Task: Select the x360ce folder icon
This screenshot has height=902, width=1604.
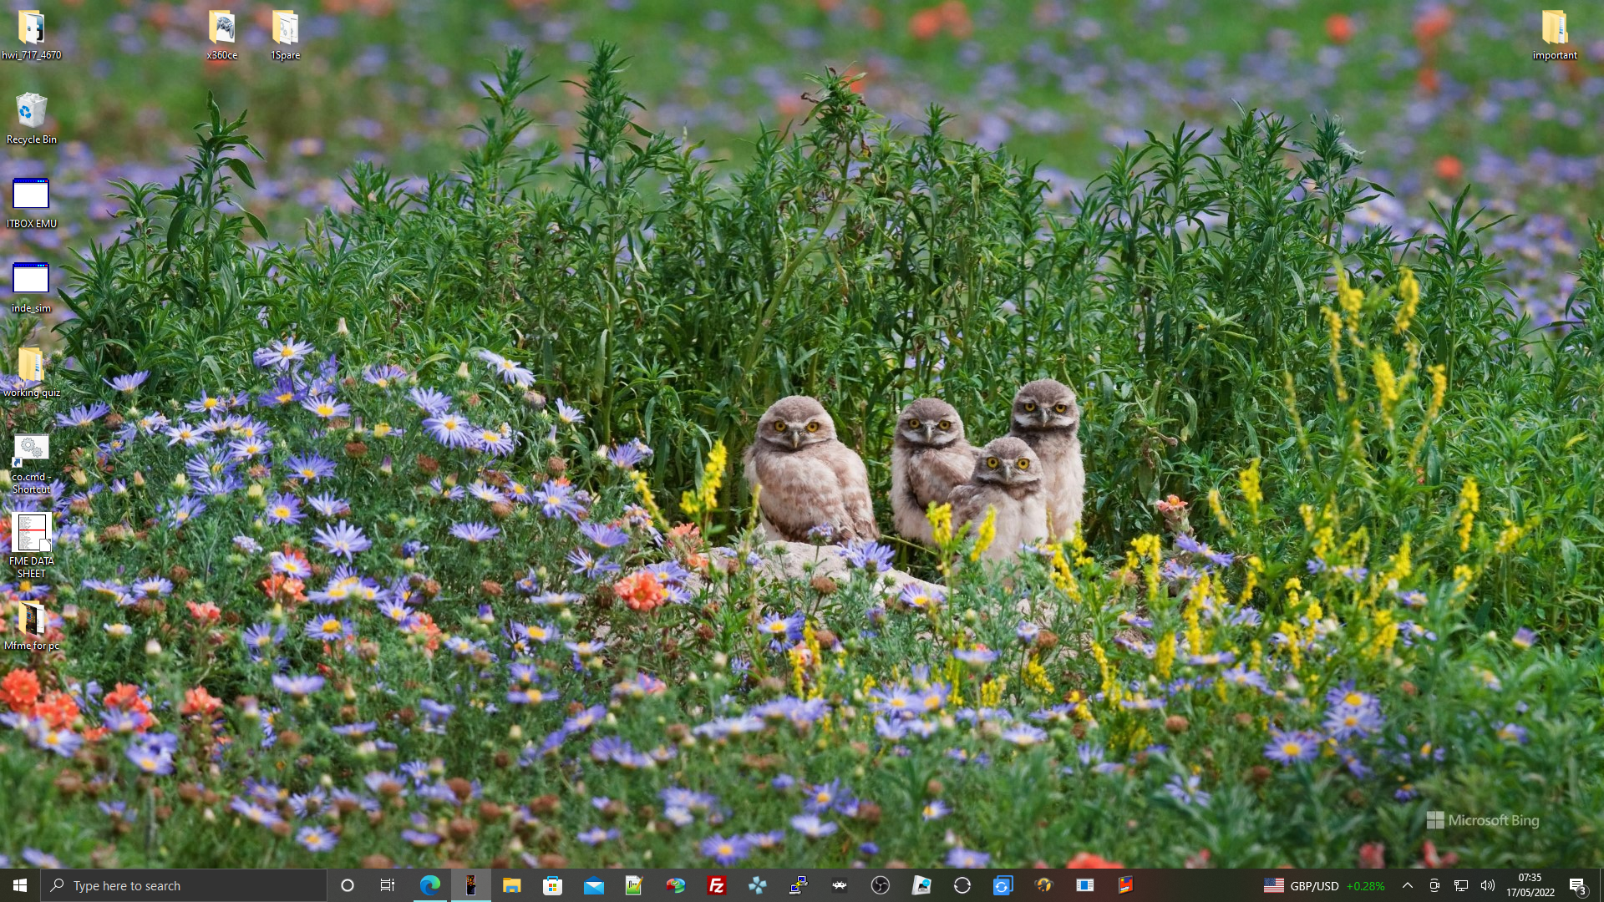Action: [x=222, y=34]
